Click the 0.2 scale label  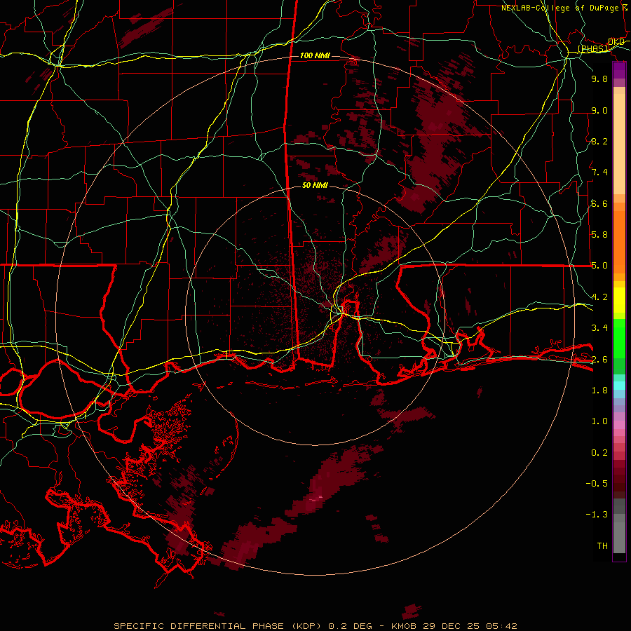coord(599,453)
